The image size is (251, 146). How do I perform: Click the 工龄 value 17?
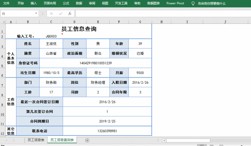tap(51, 92)
